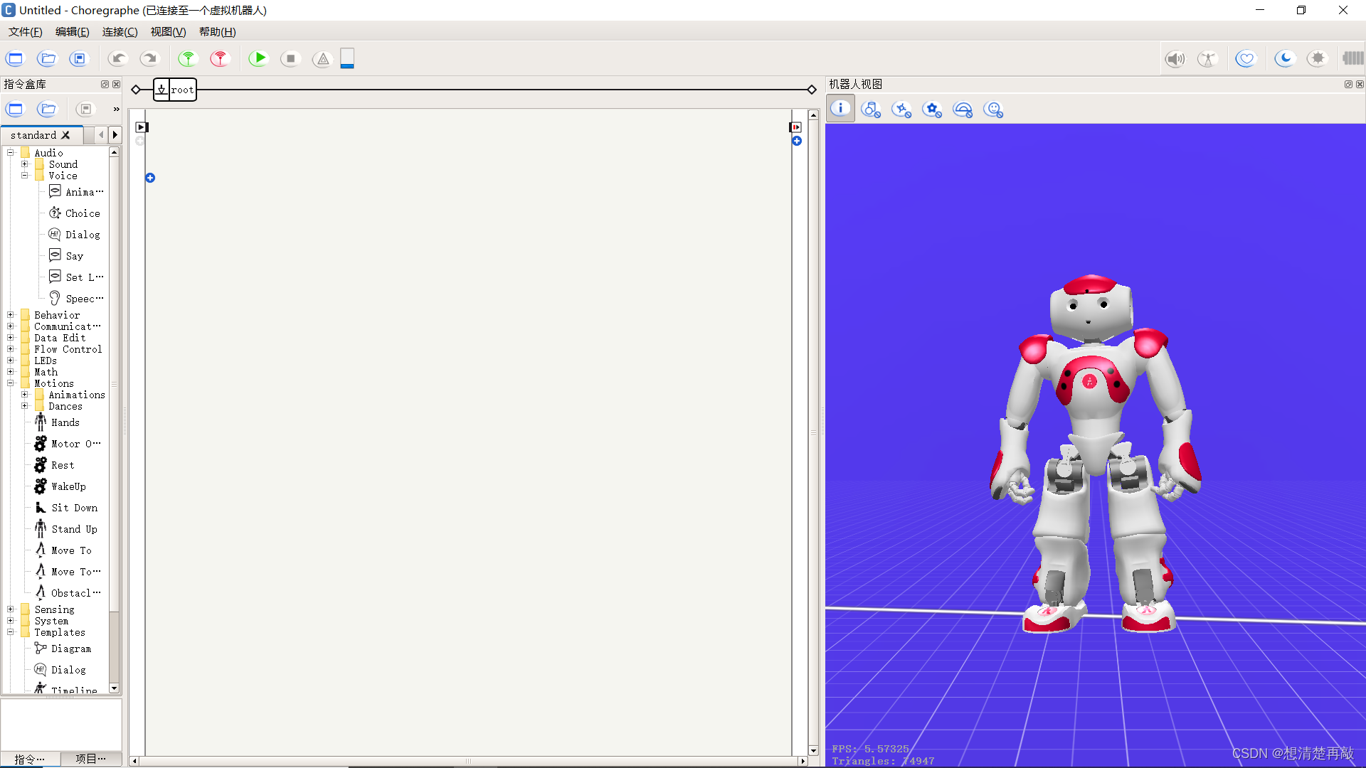Open the 连接(C) menu
The height and width of the screenshot is (768, 1366).
[x=120, y=32]
